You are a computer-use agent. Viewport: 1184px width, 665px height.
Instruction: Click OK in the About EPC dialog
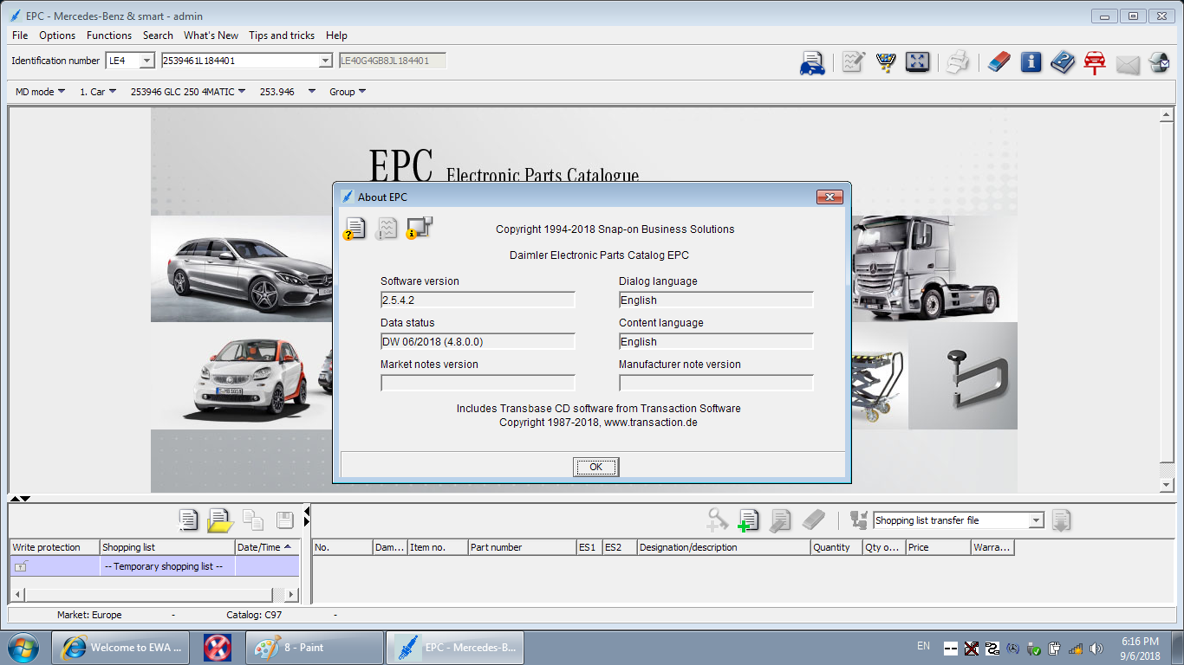(595, 467)
